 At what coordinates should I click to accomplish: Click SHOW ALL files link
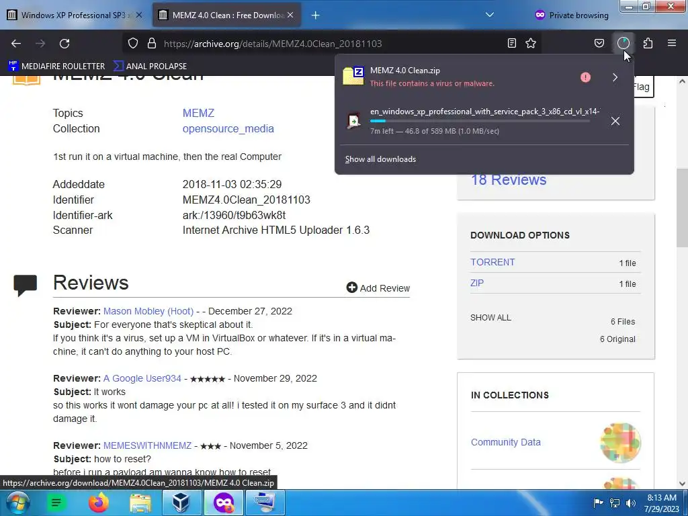coord(490,318)
